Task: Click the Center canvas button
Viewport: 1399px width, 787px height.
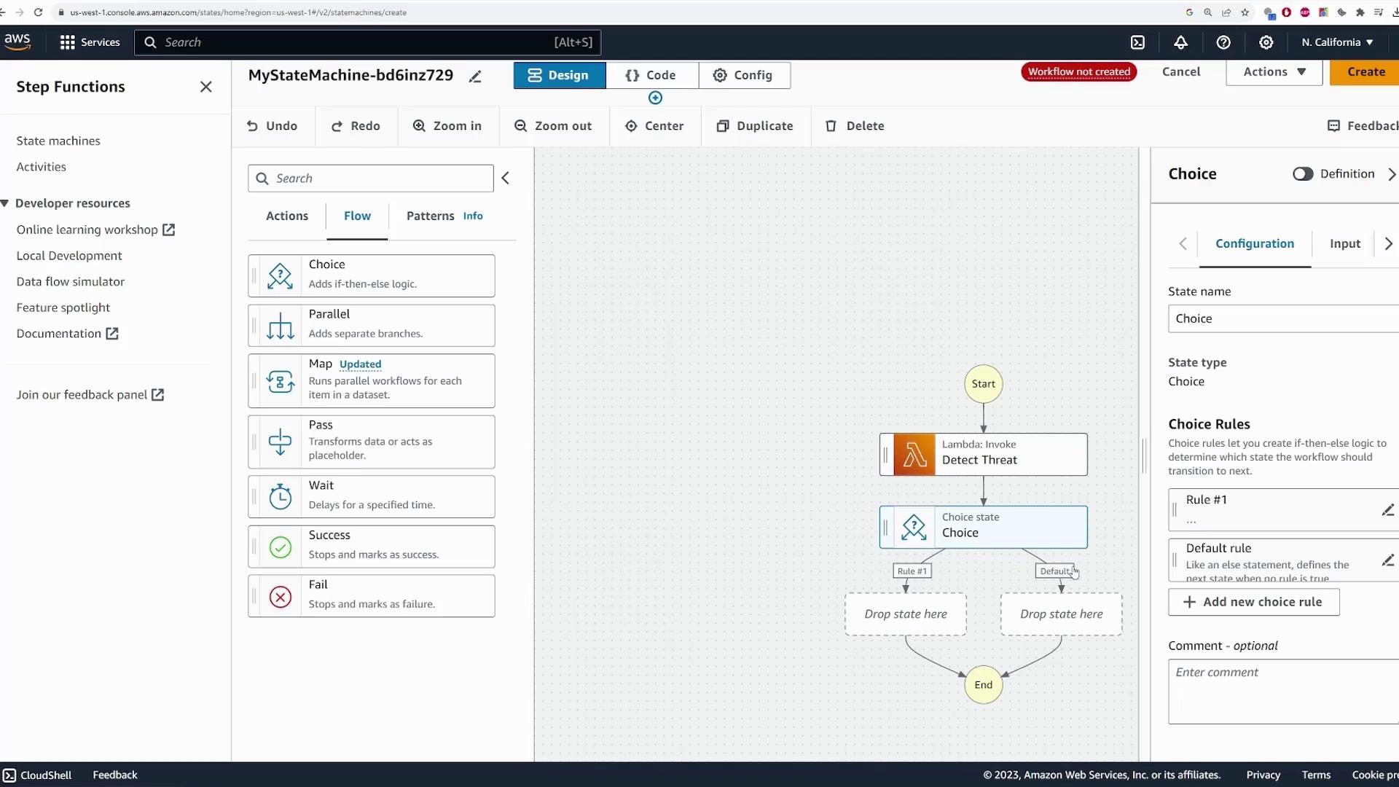Action: [x=654, y=126]
